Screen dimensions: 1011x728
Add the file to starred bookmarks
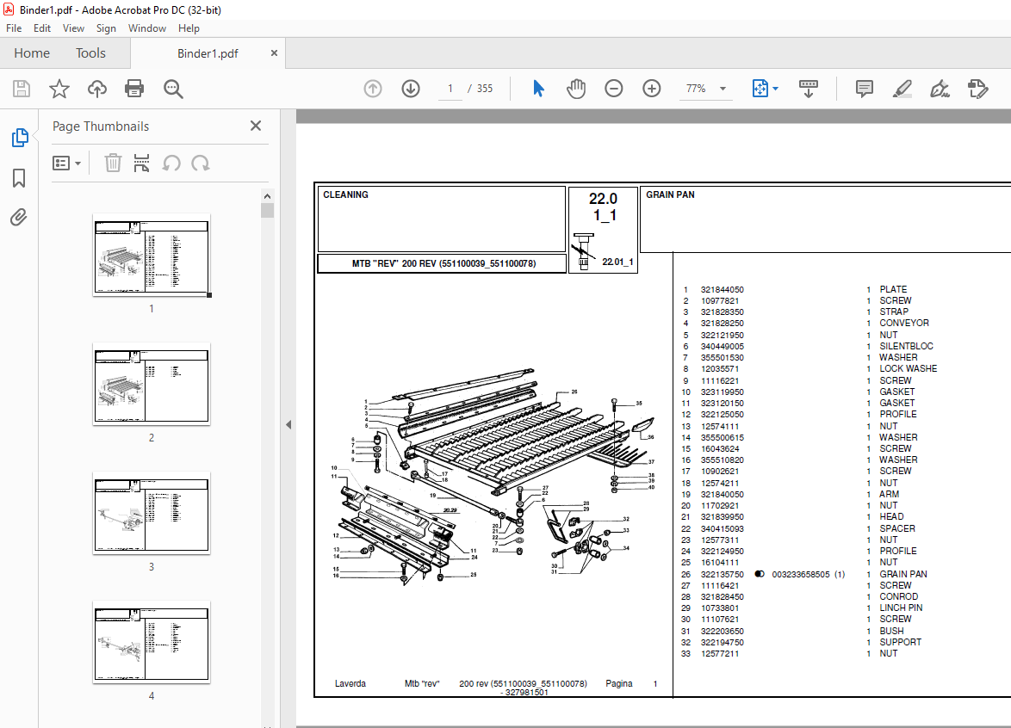coord(59,89)
